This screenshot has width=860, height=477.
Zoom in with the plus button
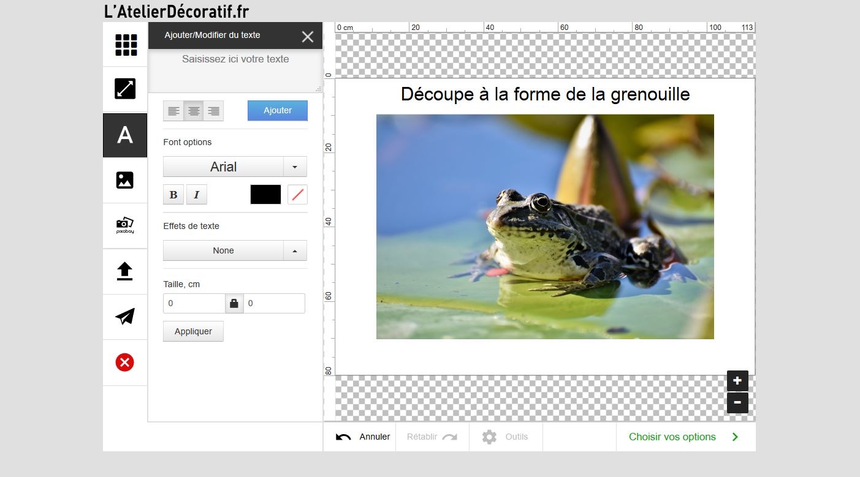point(737,381)
